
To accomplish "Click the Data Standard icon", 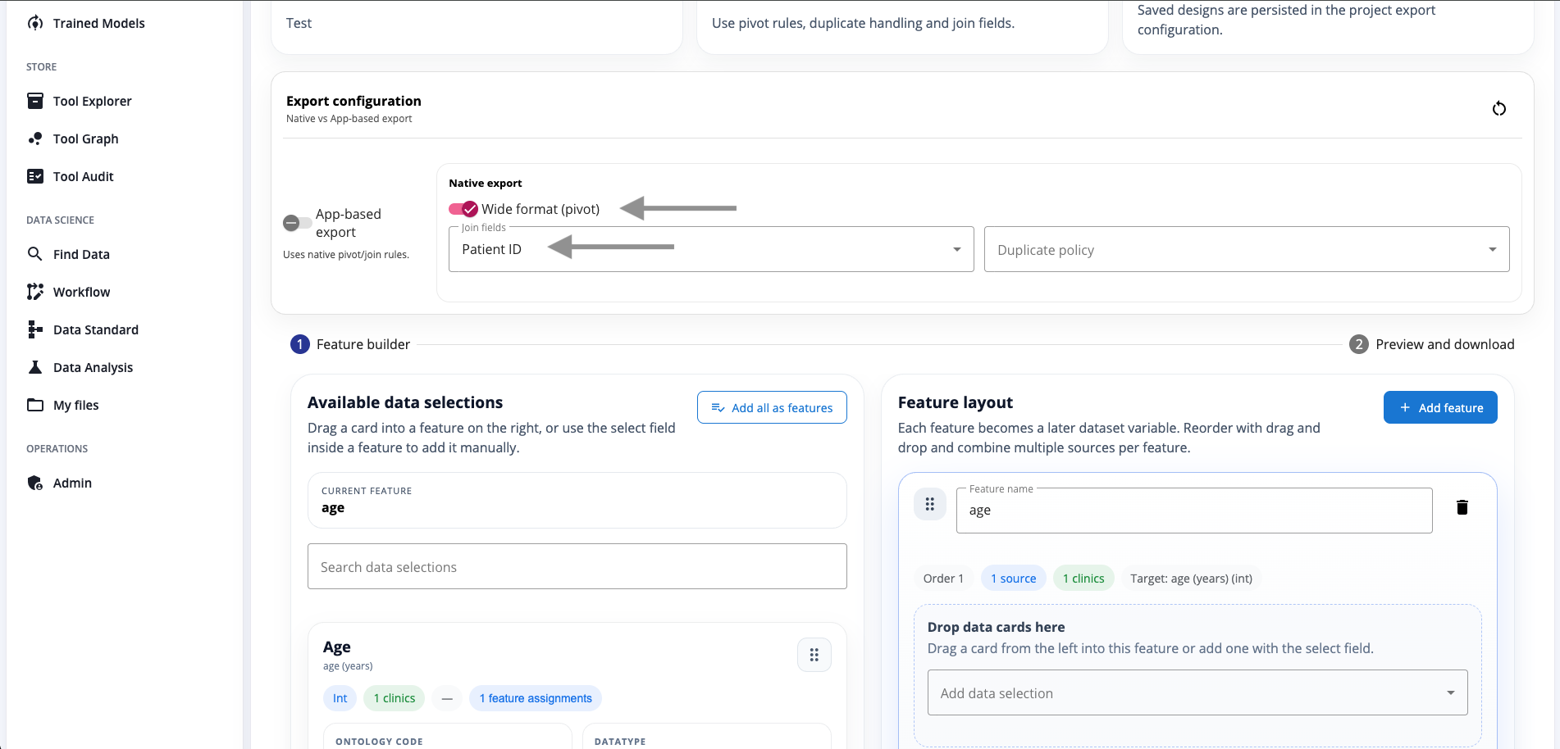I will tap(35, 329).
